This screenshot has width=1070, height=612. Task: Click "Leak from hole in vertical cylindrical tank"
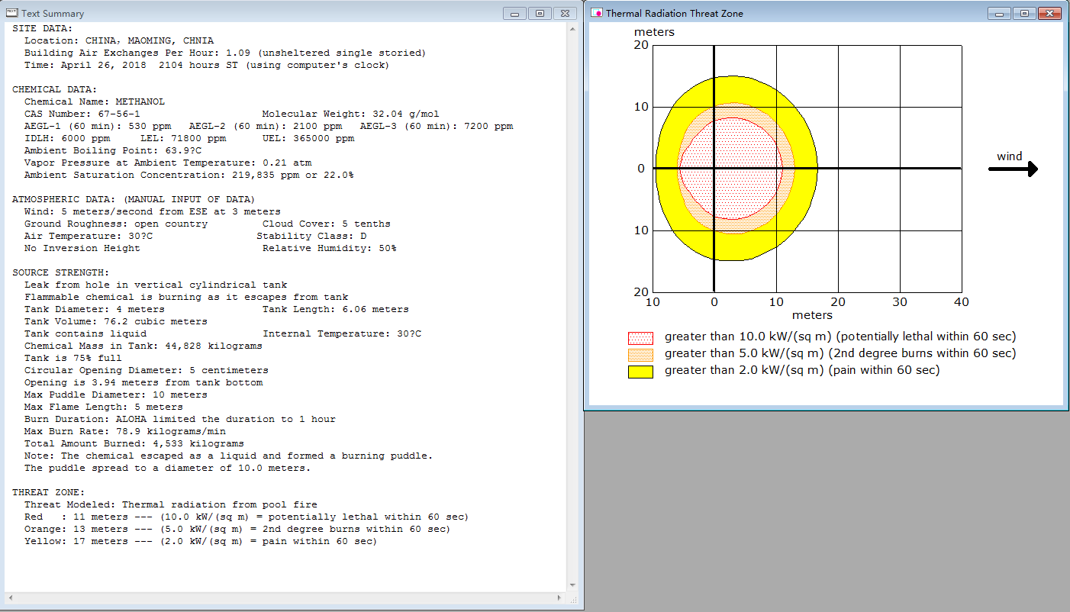[x=156, y=285]
